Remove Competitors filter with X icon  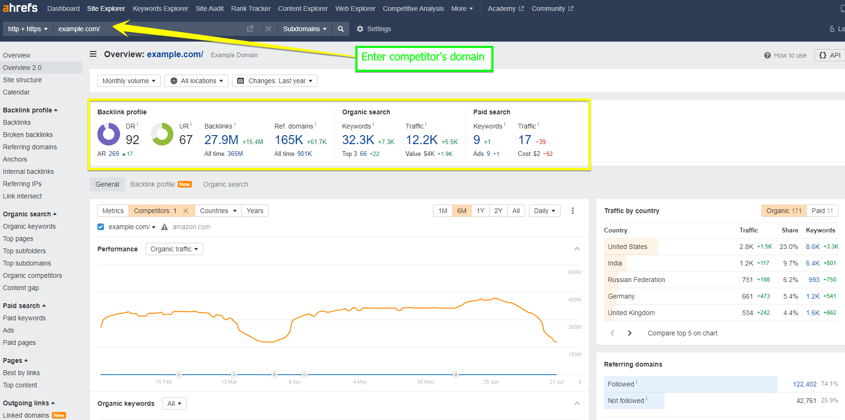(186, 211)
